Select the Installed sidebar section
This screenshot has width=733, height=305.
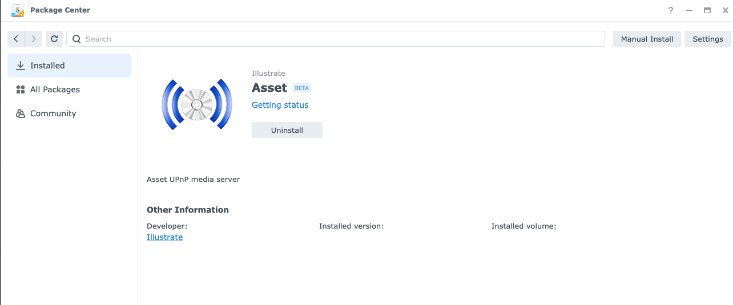click(69, 66)
